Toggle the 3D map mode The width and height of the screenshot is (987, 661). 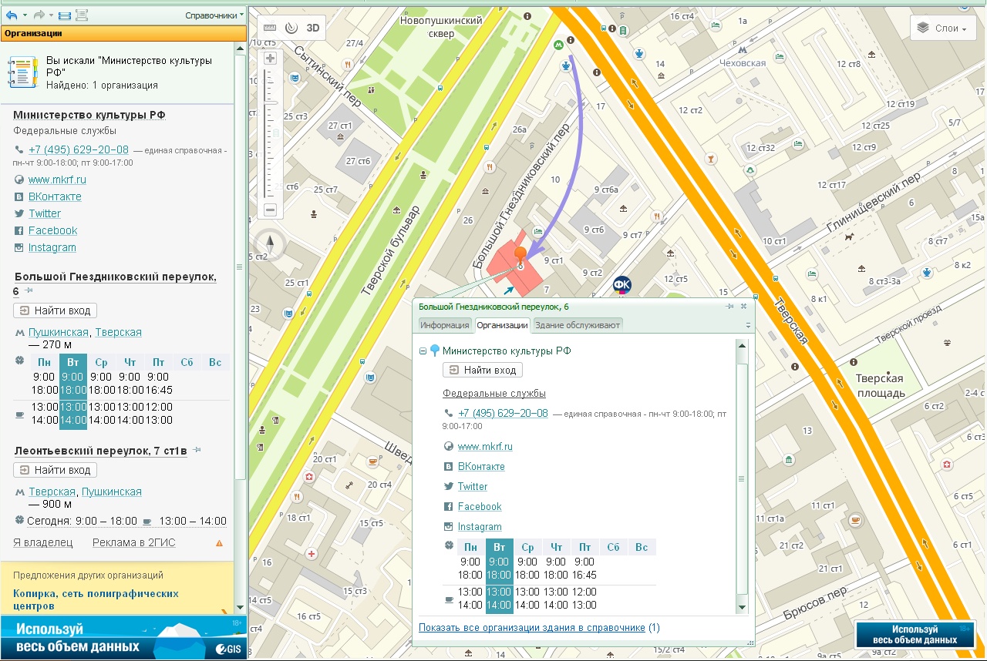[313, 28]
